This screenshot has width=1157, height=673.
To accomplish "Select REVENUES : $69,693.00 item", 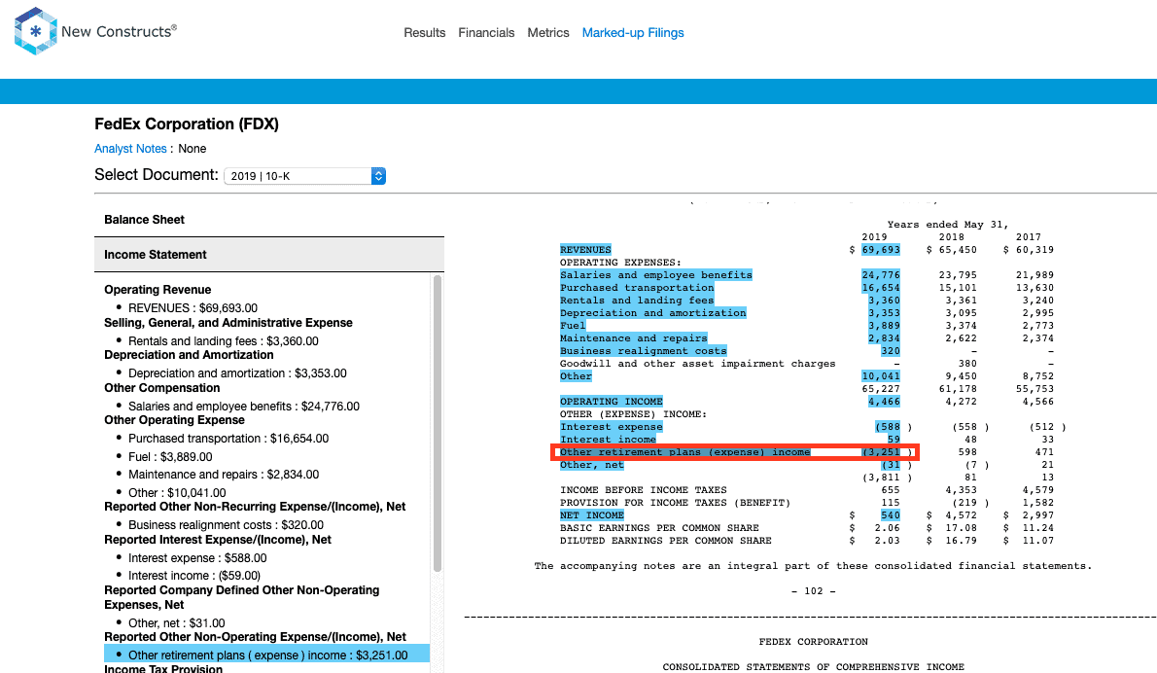I will (x=193, y=307).
